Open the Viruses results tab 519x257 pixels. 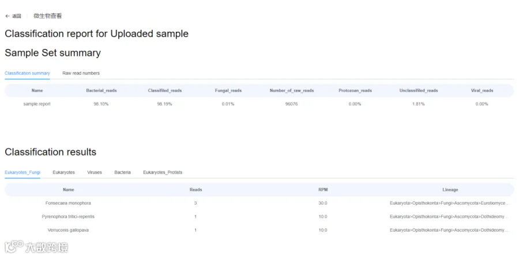[95, 172]
